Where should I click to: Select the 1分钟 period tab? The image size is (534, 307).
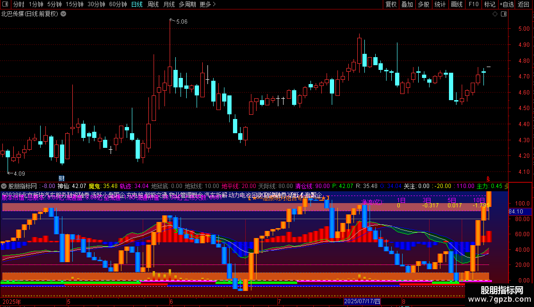tap(36, 4)
